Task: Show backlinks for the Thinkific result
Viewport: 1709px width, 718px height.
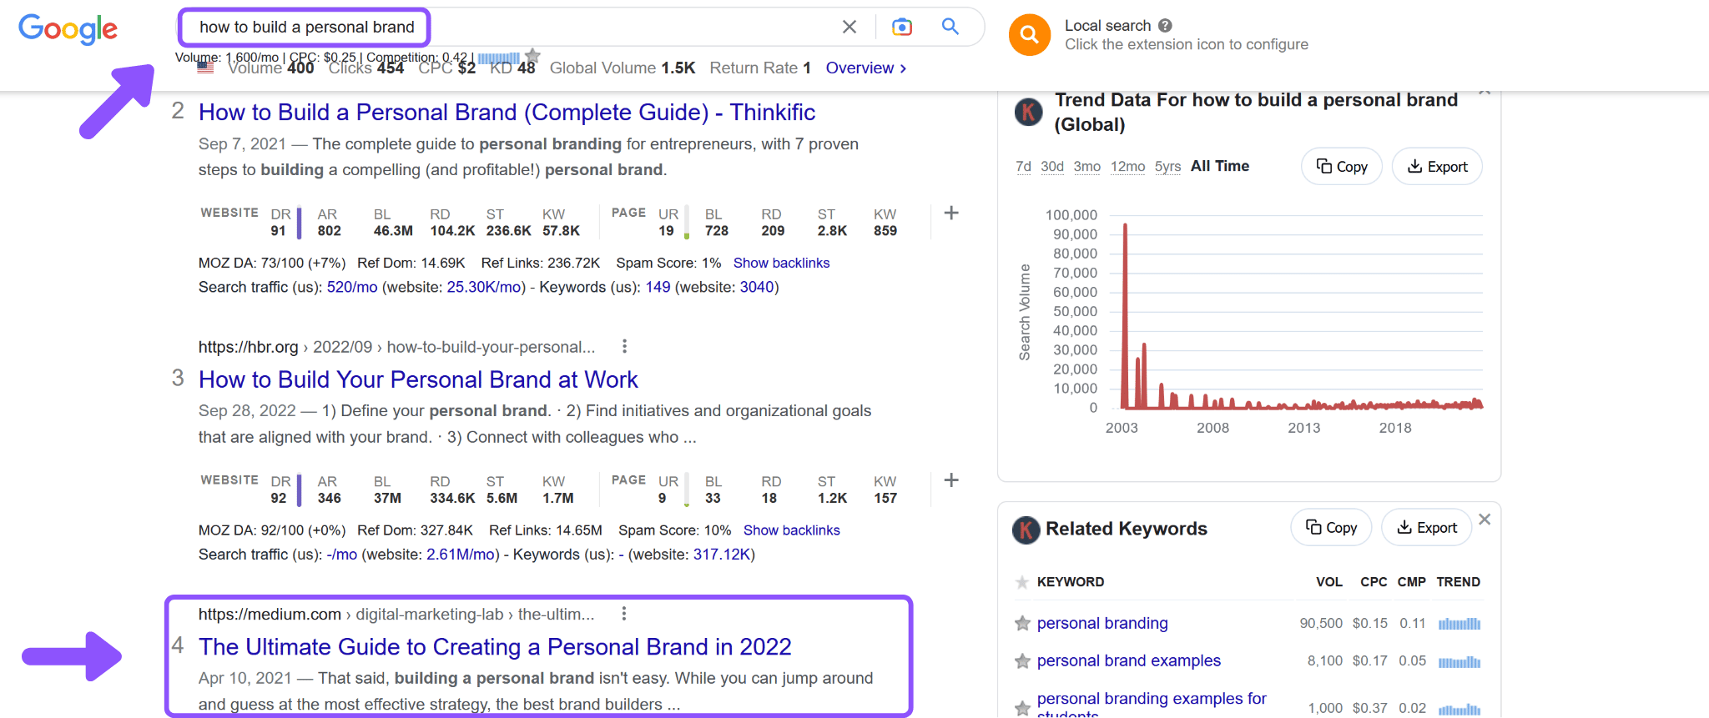Action: tap(781, 263)
